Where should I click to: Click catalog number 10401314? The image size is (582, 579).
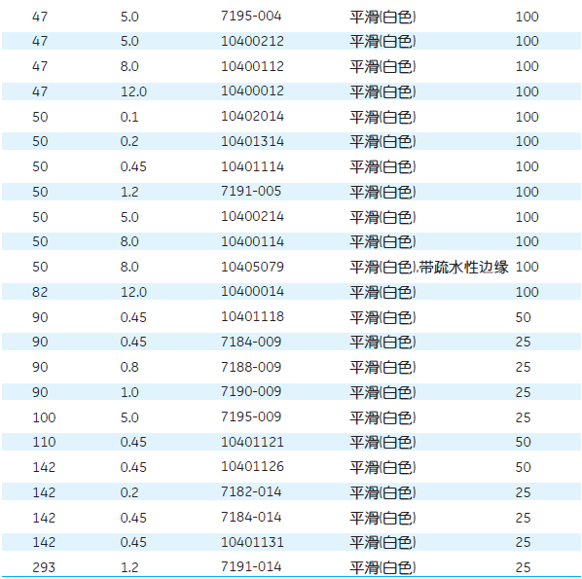click(252, 141)
